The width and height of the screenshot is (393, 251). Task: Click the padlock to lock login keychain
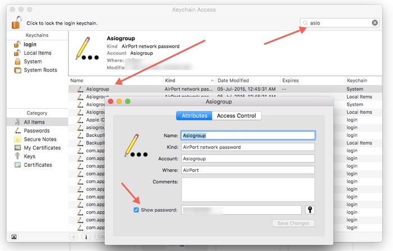[16, 22]
